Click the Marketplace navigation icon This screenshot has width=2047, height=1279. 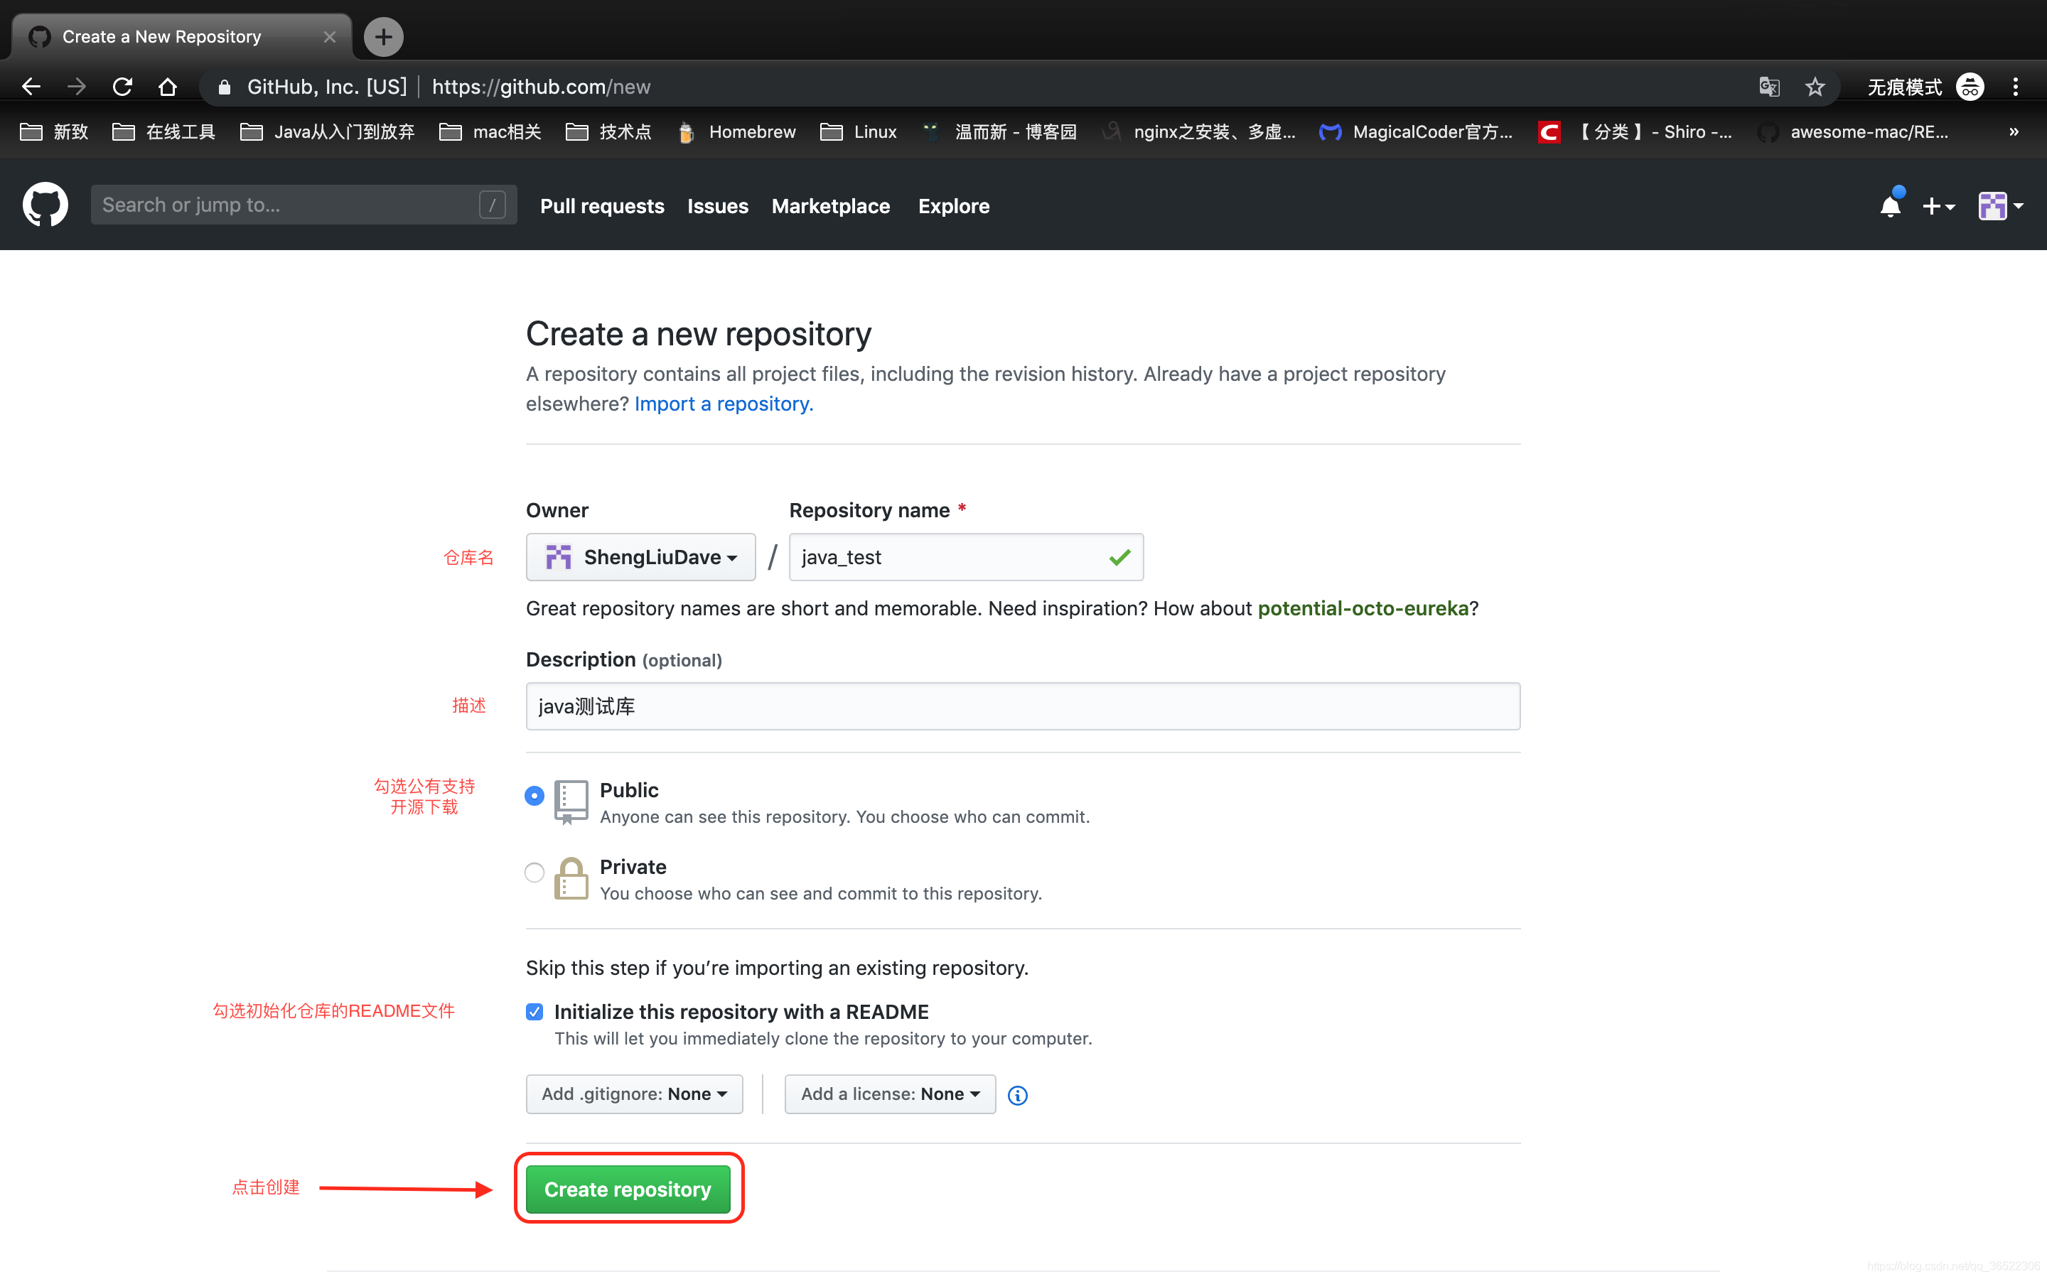(829, 205)
